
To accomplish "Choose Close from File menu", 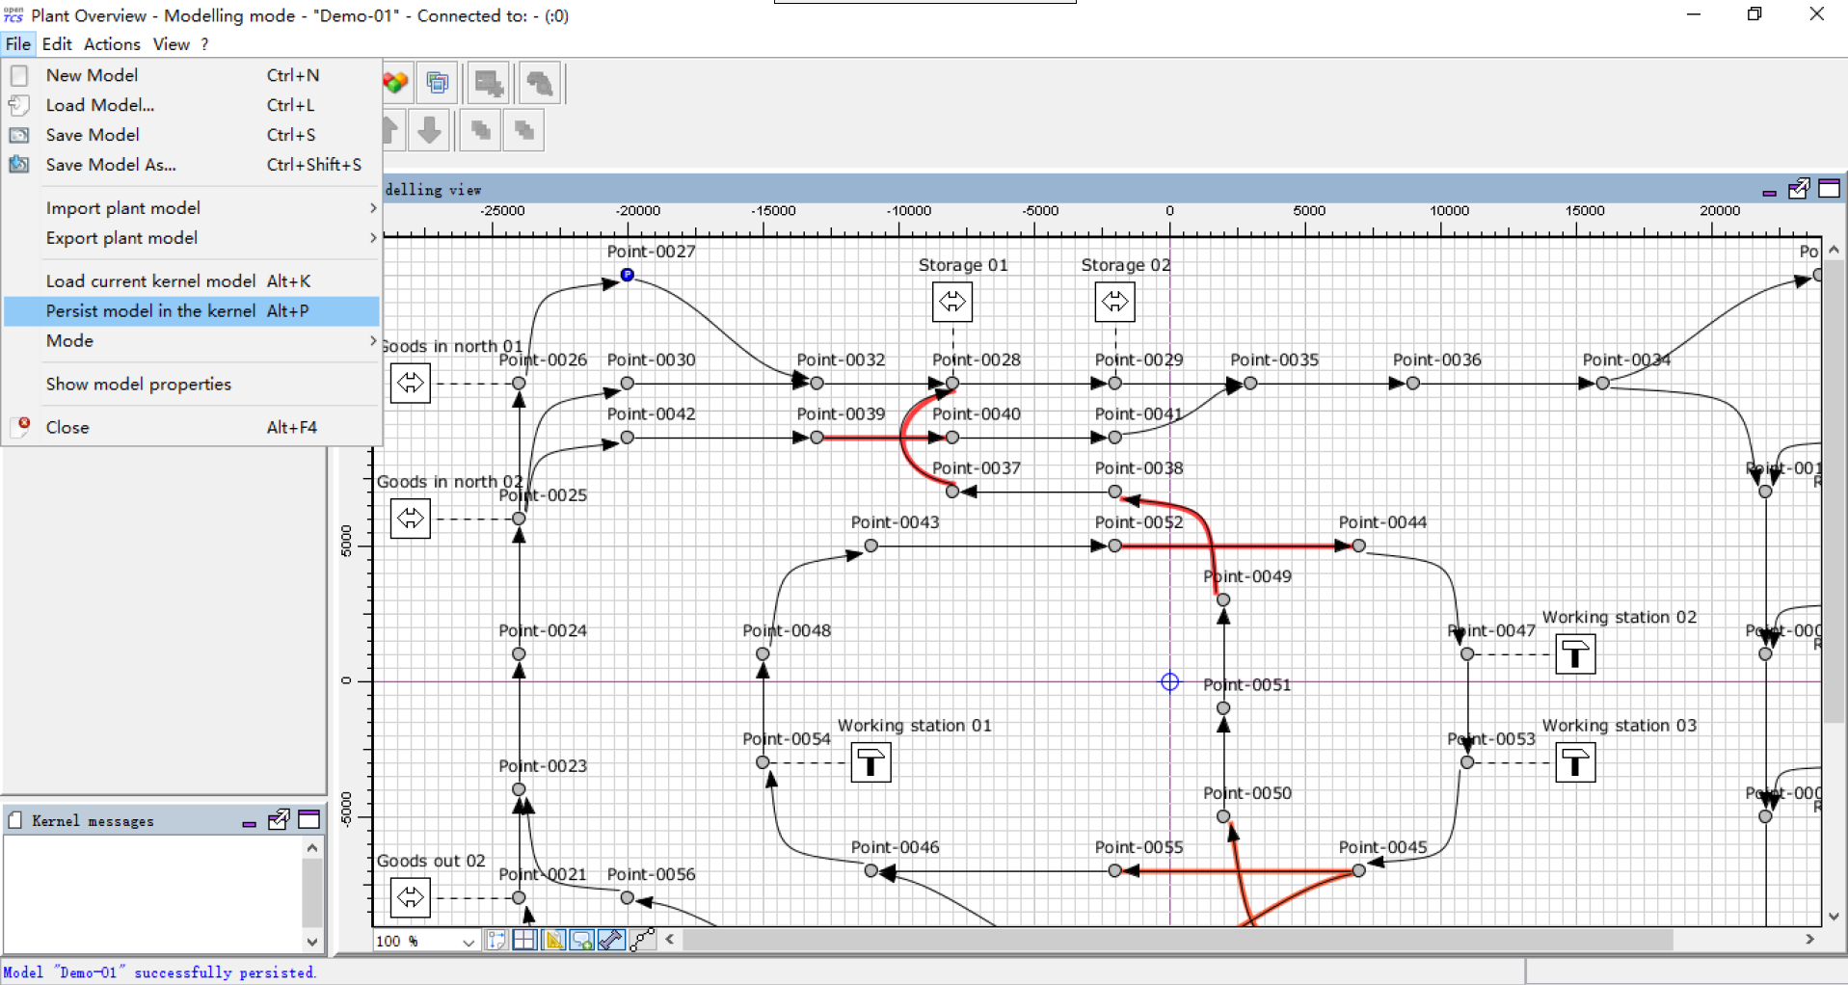I will pos(192,427).
